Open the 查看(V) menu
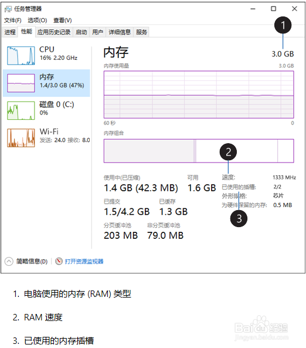The height and width of the screenshot is (348, 306). coord(63,21)
